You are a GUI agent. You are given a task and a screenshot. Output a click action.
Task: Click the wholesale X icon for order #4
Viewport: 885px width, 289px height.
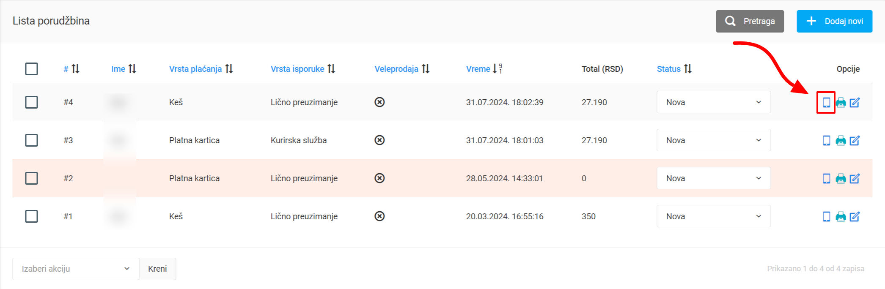379,102
